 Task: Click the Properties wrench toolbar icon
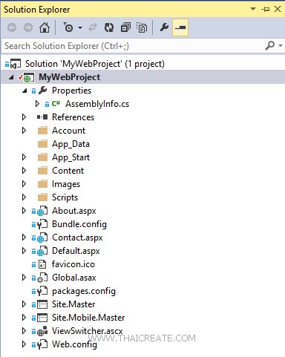164,27
